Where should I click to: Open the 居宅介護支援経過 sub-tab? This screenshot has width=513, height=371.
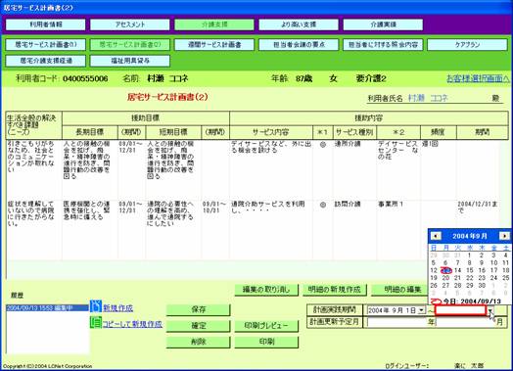pyautogui.click(x=45, y=61)
